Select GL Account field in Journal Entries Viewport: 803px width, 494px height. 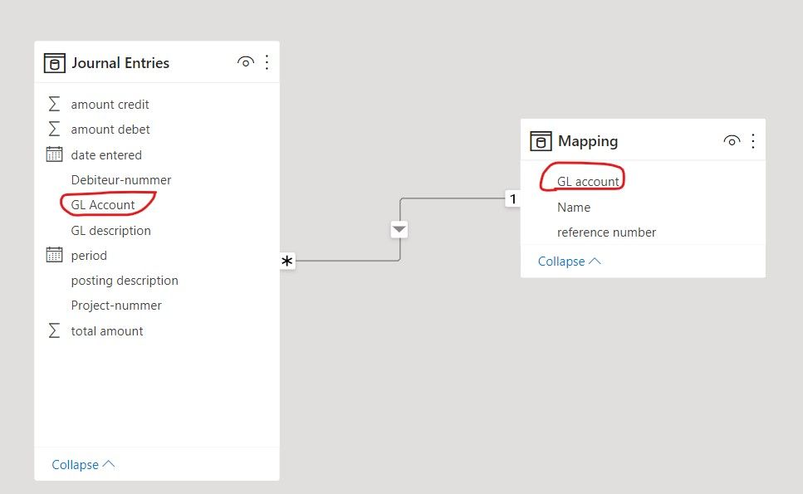103,205
